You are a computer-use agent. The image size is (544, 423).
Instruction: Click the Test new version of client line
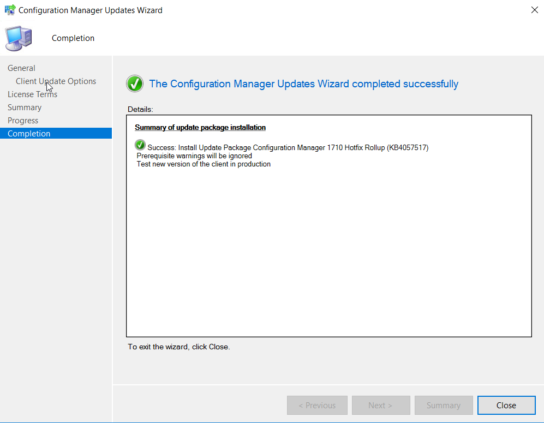(x=204, y=164)
